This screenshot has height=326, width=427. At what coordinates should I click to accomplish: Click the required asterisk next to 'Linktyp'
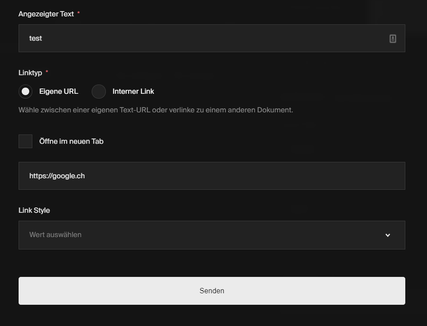47,72
